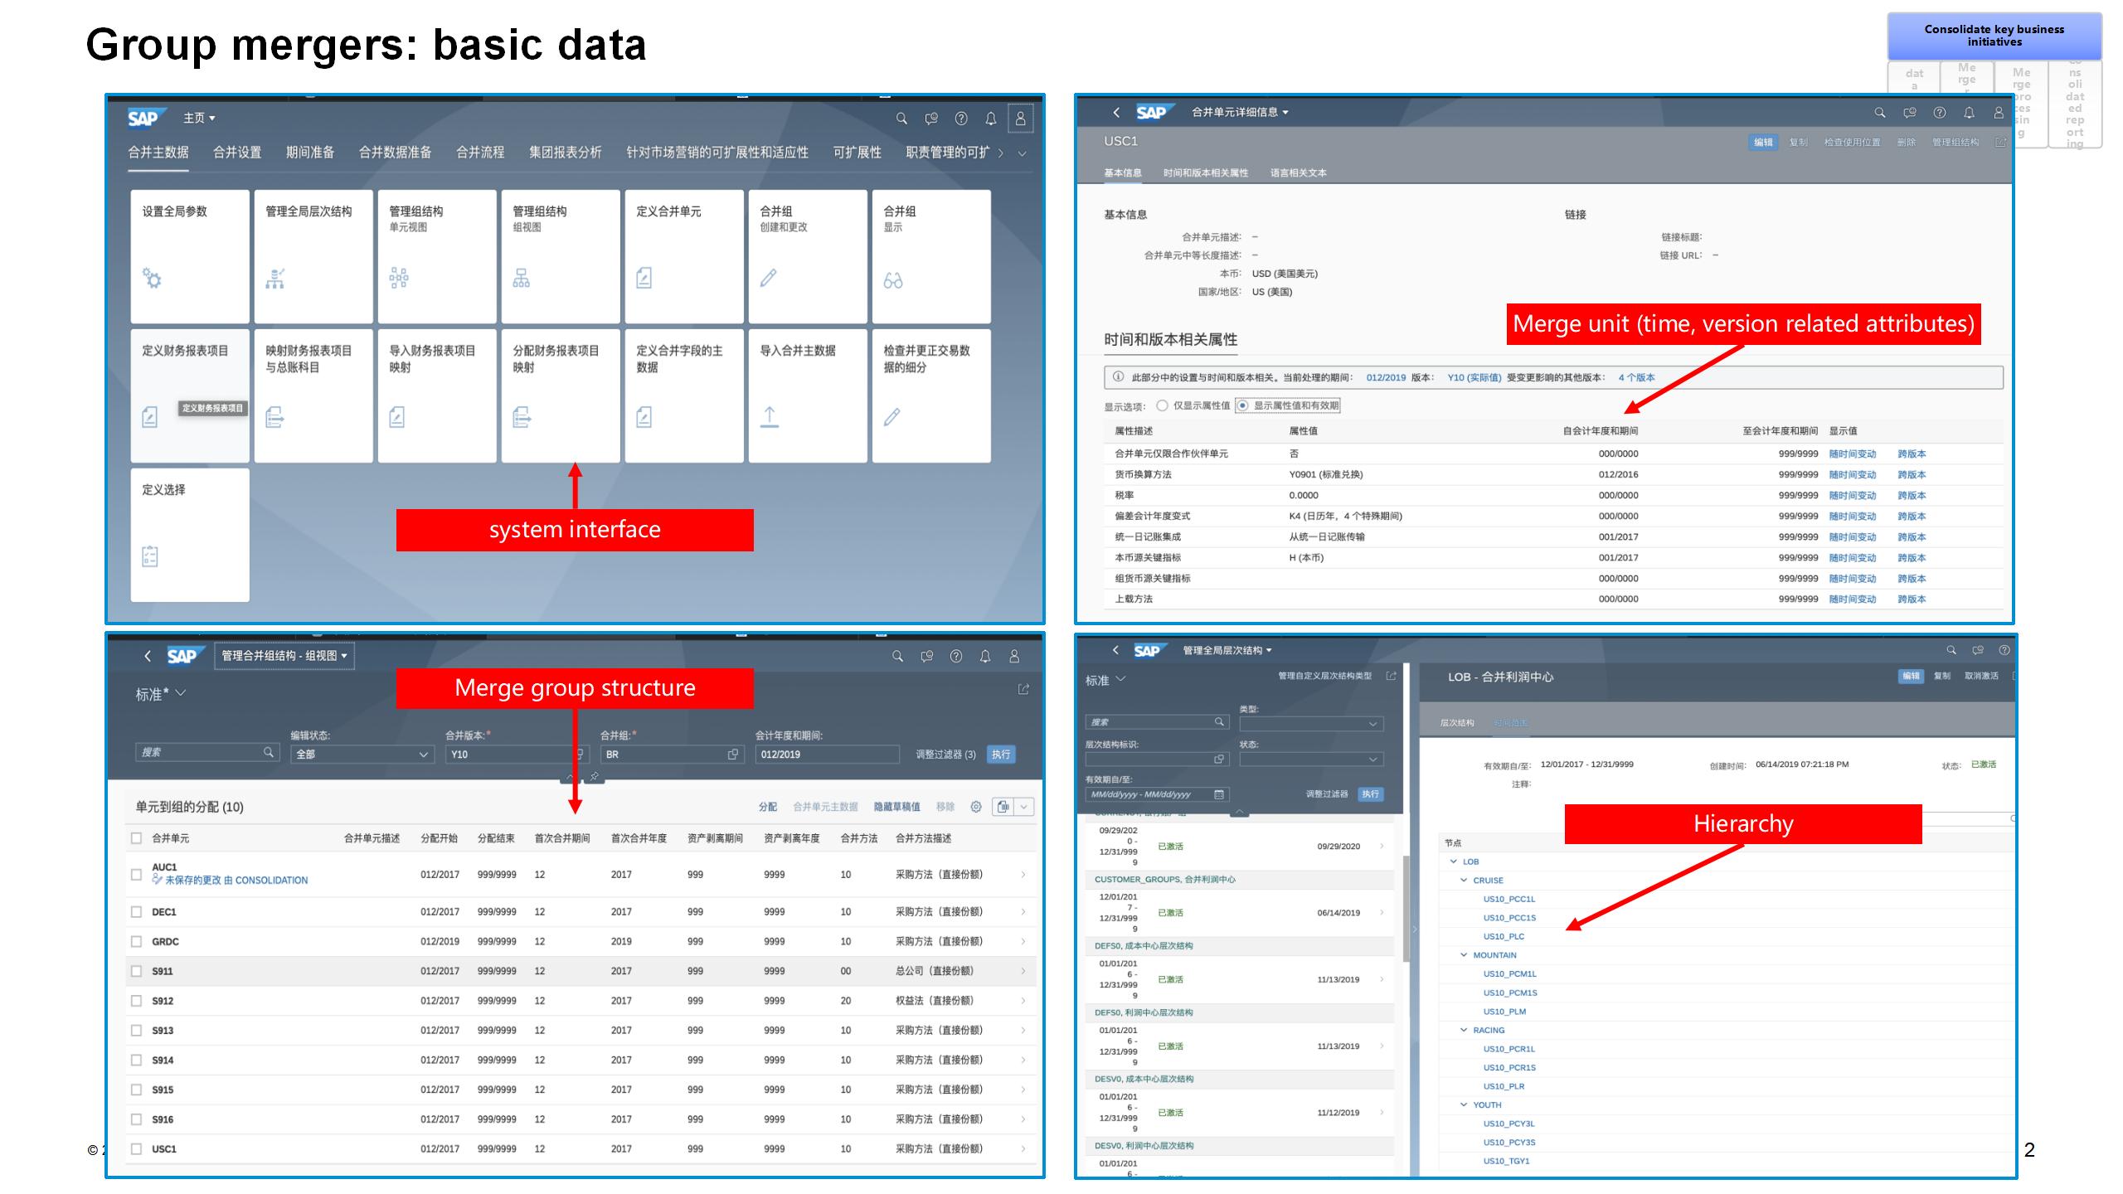Open user profile icon in home header
Screen dimensions: 2123x1194
[x=1020, y=119]
